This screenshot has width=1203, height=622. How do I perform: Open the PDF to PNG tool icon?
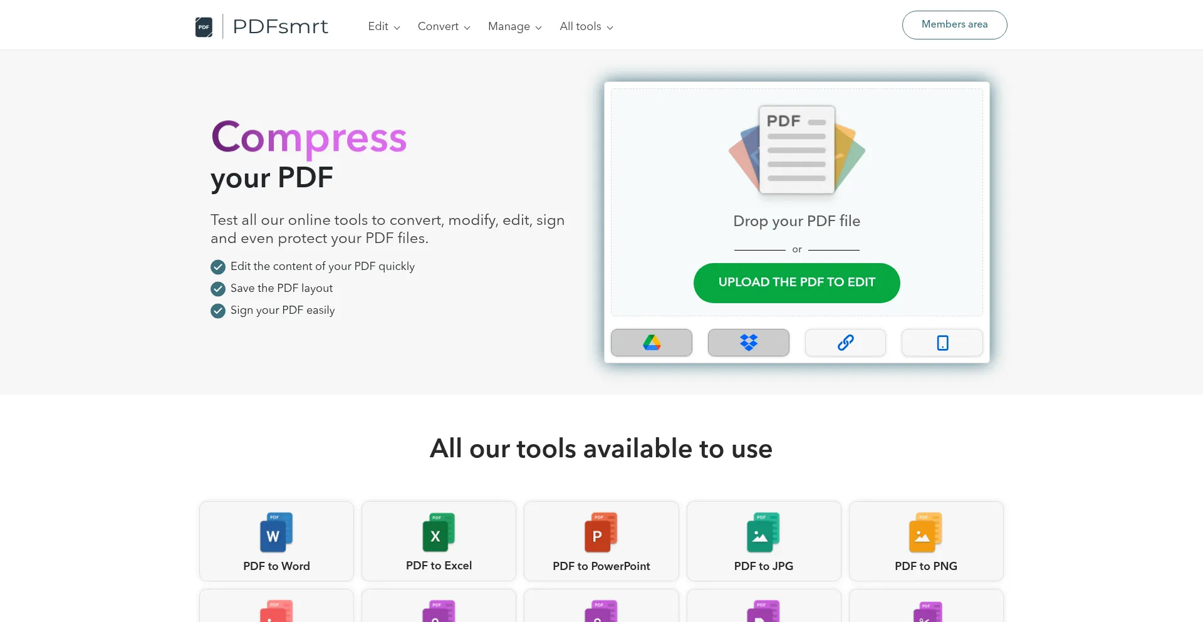pyautogui.click(x=925, y=532)
